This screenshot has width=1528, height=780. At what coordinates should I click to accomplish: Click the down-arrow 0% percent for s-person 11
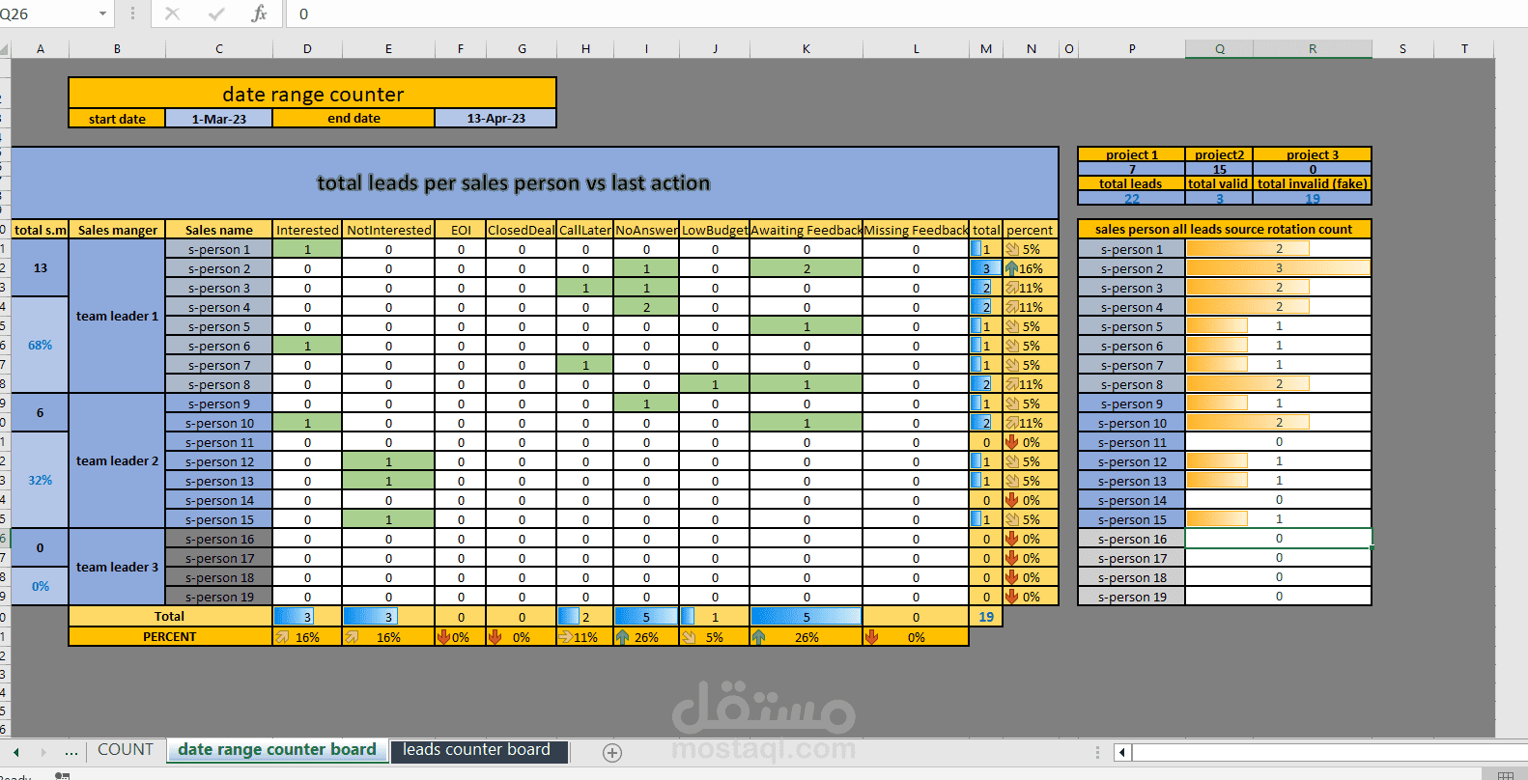click(x=1031, y=442)
